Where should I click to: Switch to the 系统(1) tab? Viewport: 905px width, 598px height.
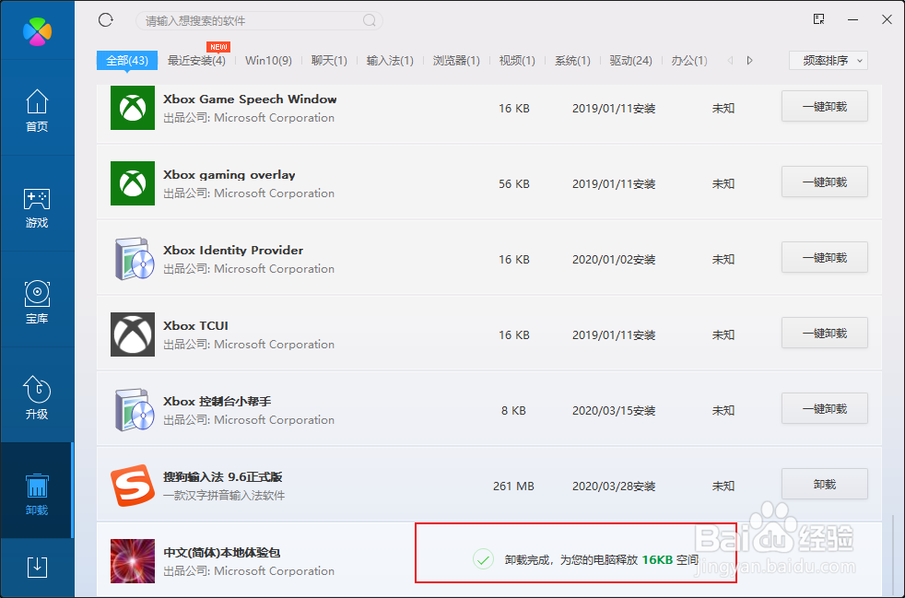coord(572,61)
